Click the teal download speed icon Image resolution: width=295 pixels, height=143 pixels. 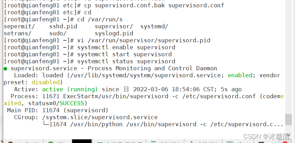pyautogui.click(x=154, y=142)
